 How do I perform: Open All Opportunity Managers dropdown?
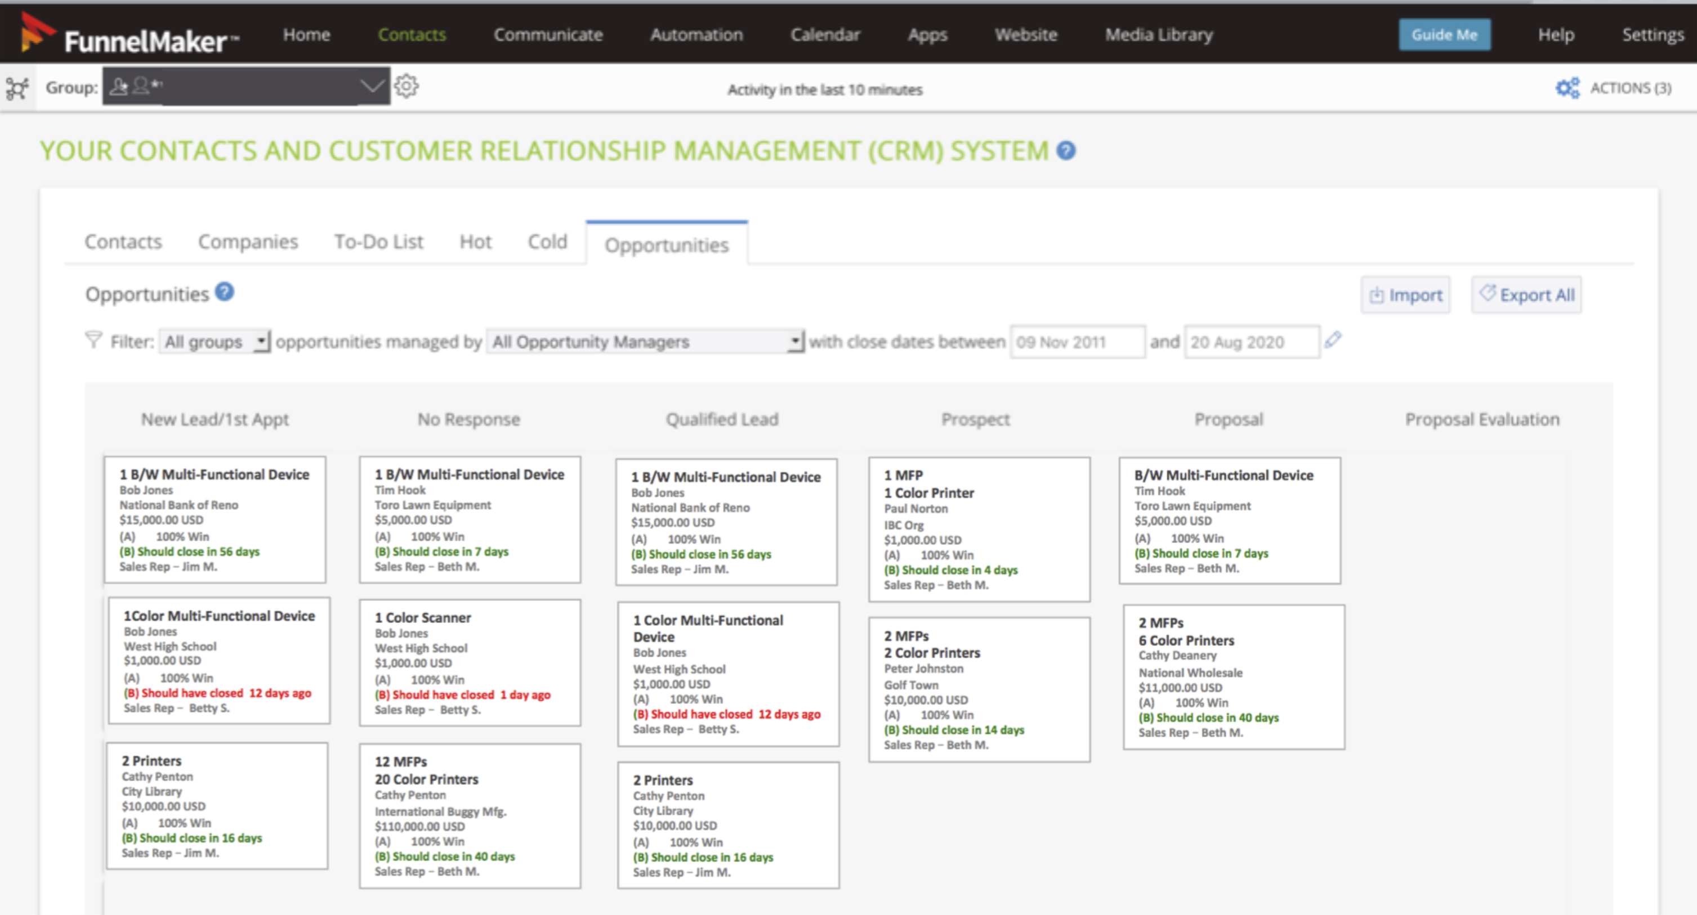[x=645, y=342]
